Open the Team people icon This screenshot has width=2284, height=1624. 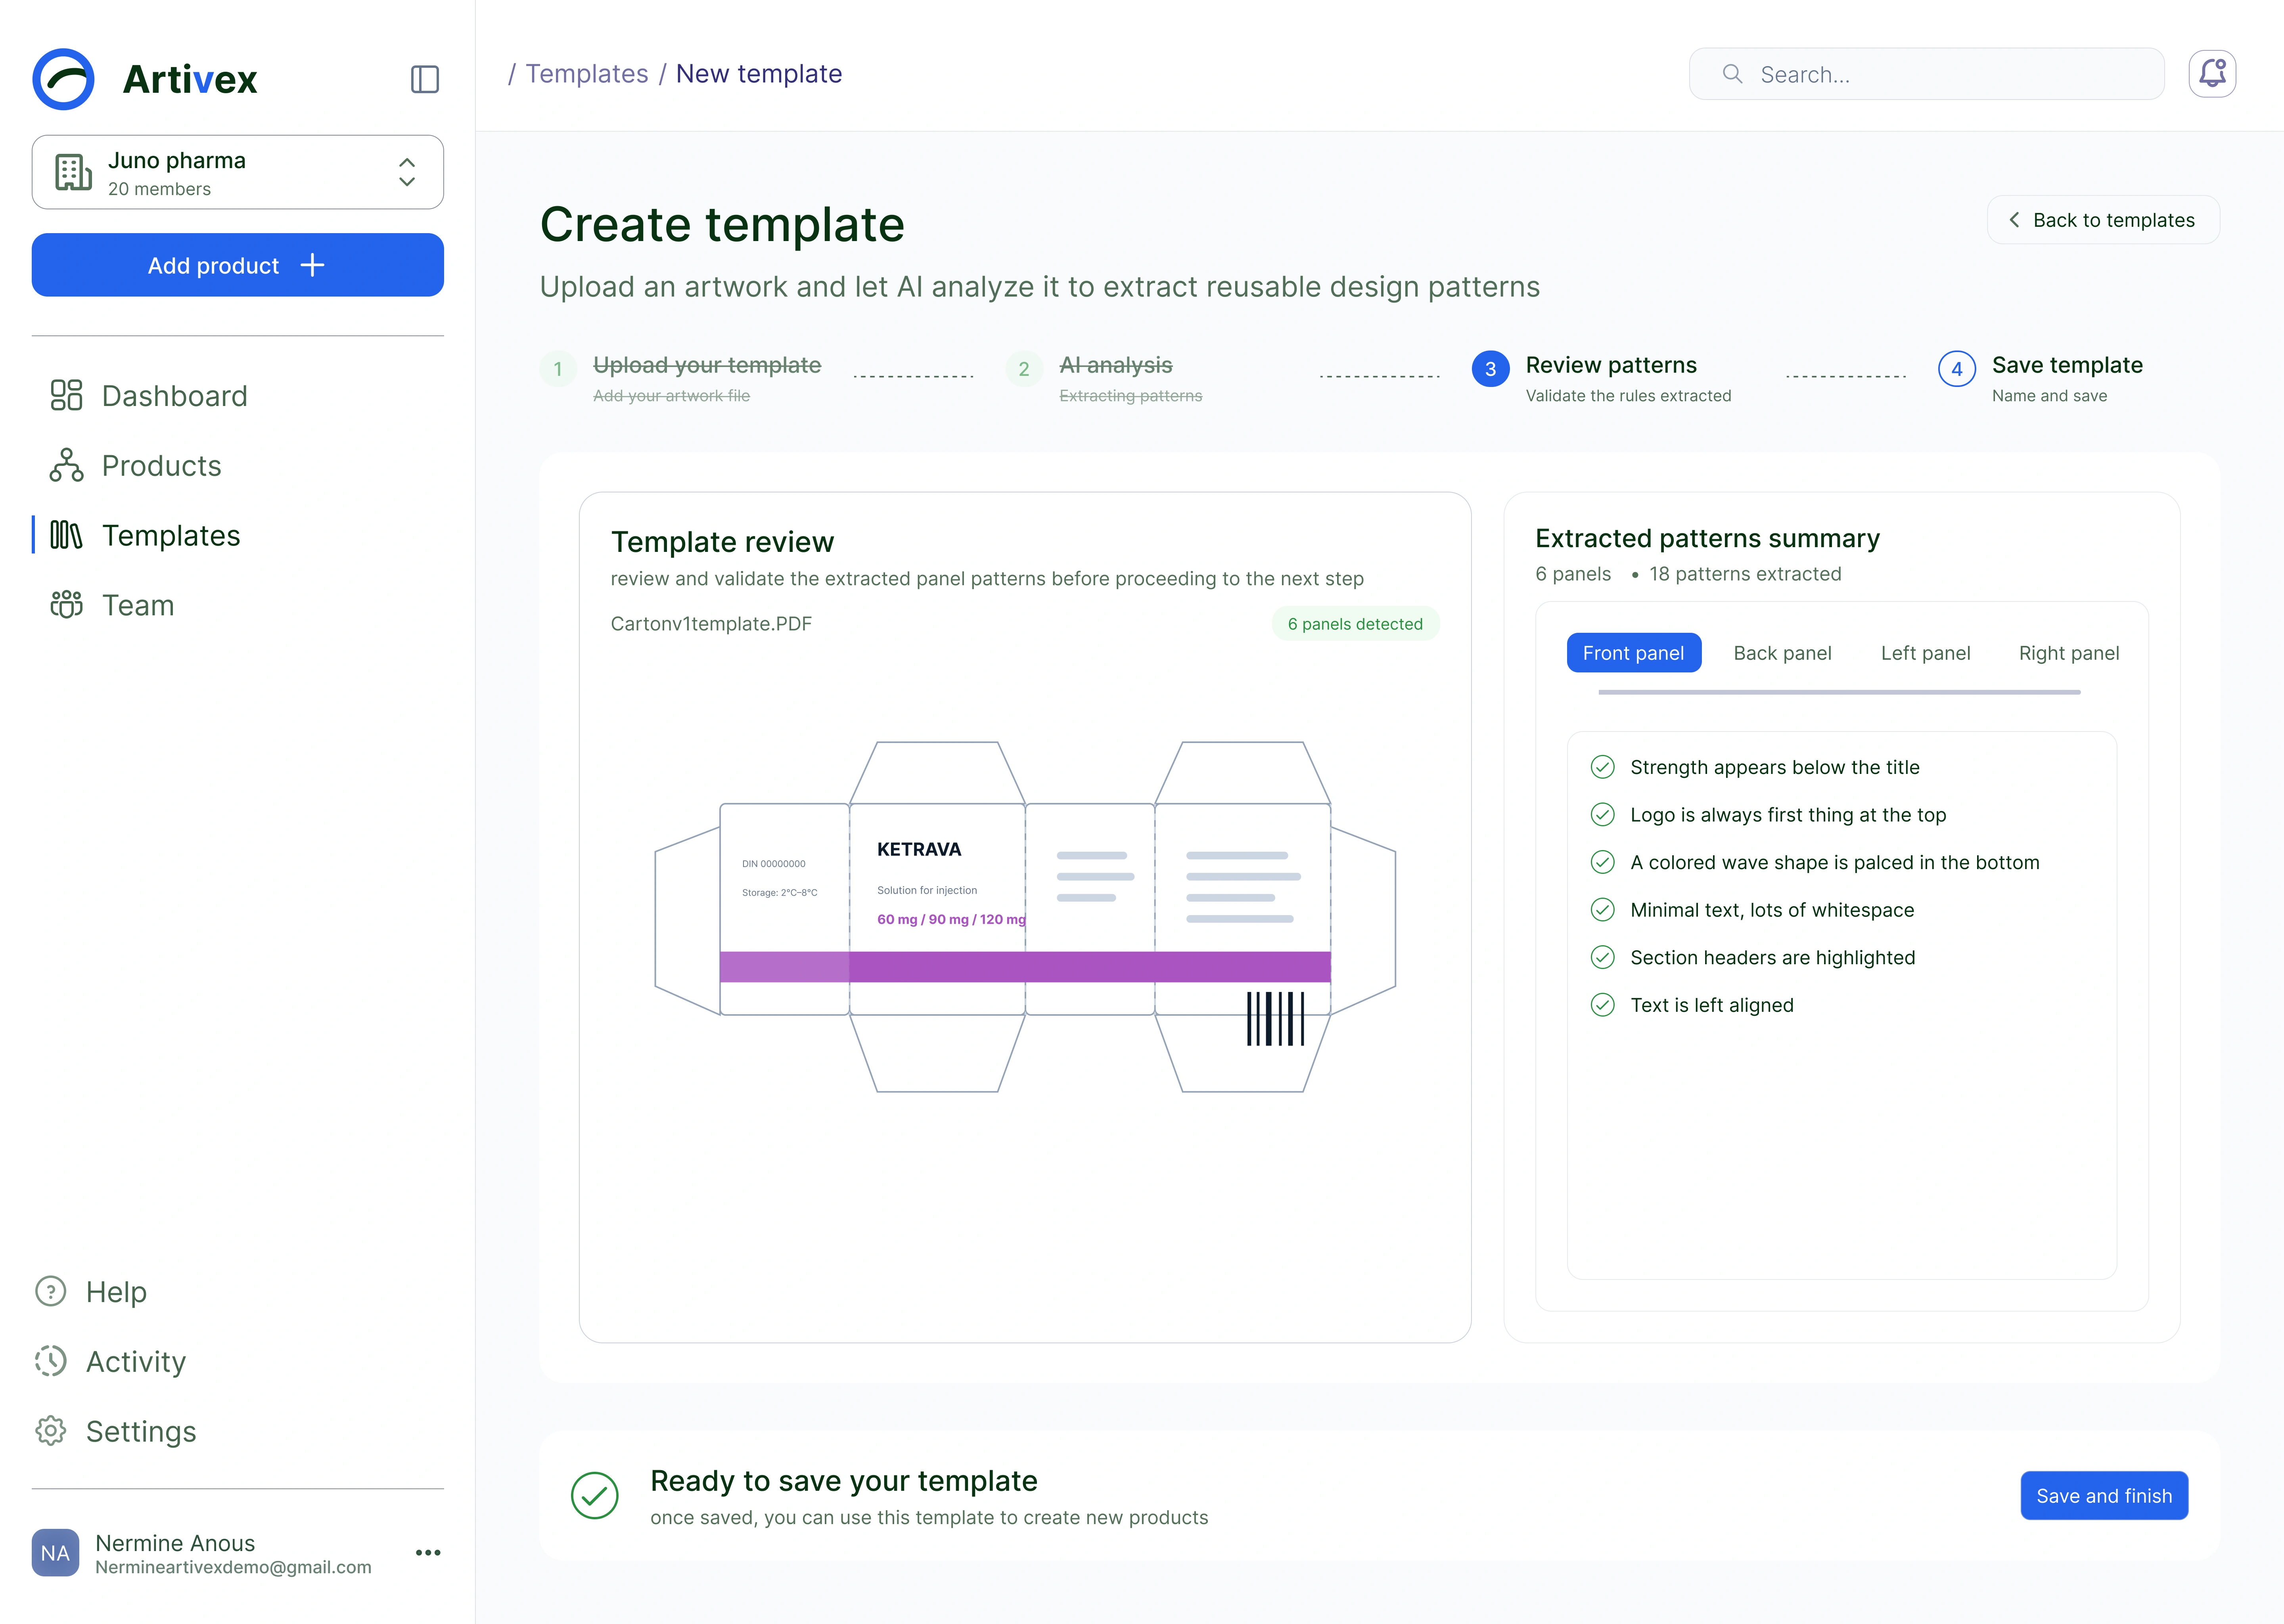click(x=66, y=605)
